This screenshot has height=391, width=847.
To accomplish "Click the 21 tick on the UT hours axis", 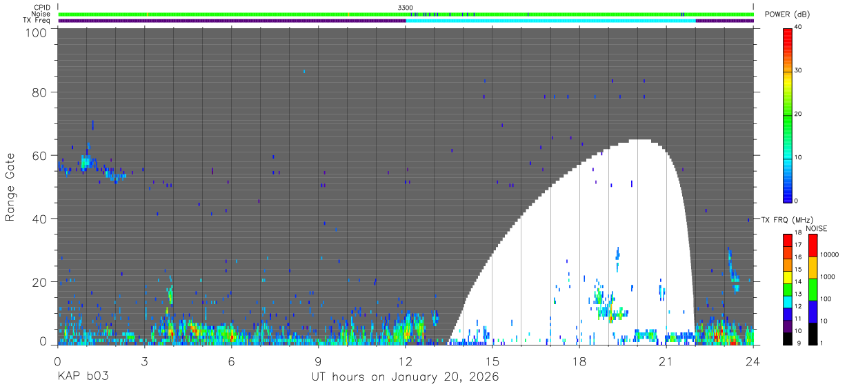I will point(666,361).
